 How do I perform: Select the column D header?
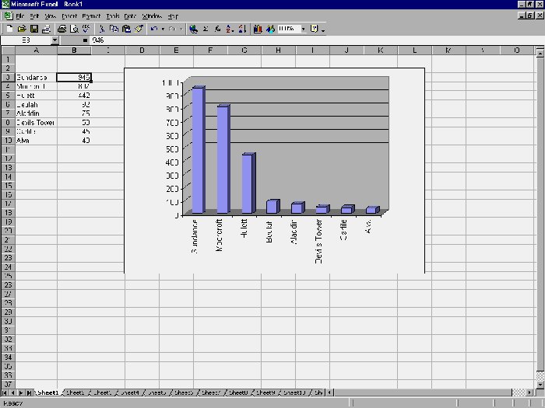pyautogui.click(x=142, y=51)
